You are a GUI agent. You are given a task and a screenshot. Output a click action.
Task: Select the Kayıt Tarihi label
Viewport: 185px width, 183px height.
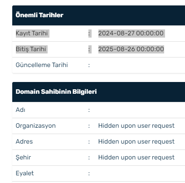point(32,33)
